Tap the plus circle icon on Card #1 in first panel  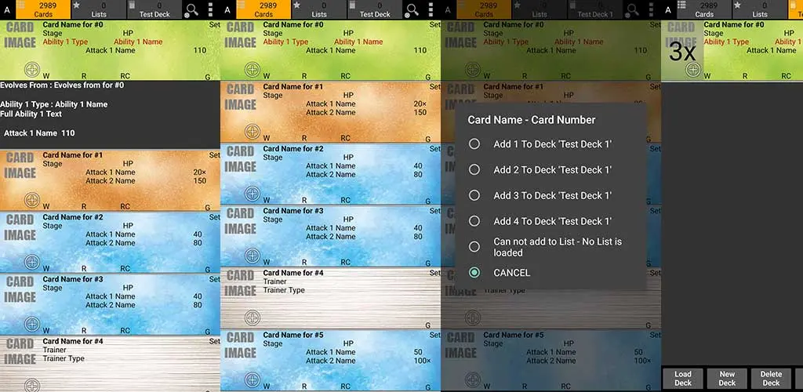pos(32,200)
